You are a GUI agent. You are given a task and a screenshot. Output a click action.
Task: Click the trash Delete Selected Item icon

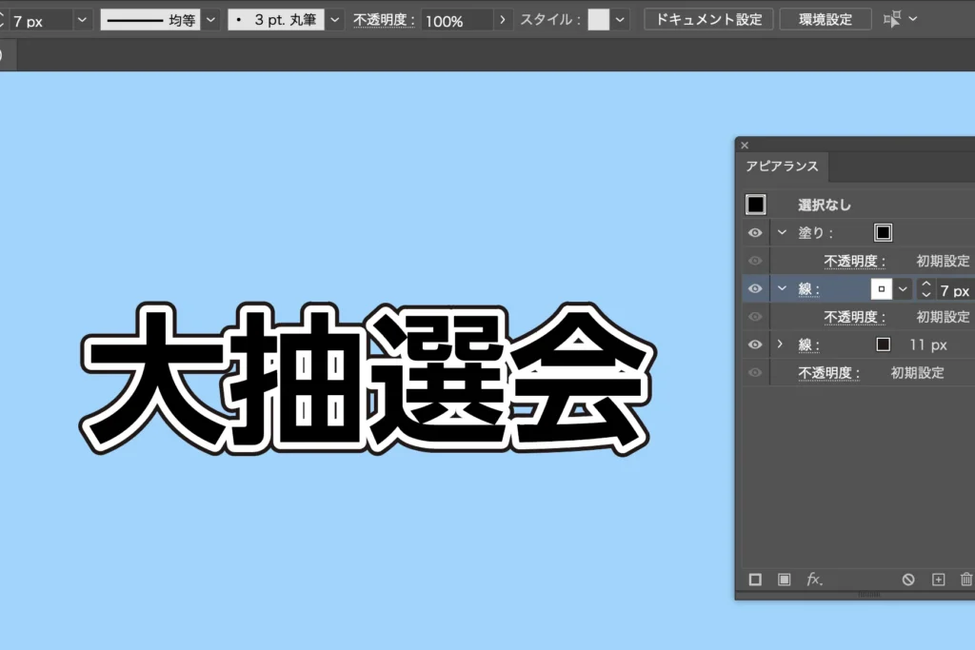pyautogui.click(x=966, y=579)
